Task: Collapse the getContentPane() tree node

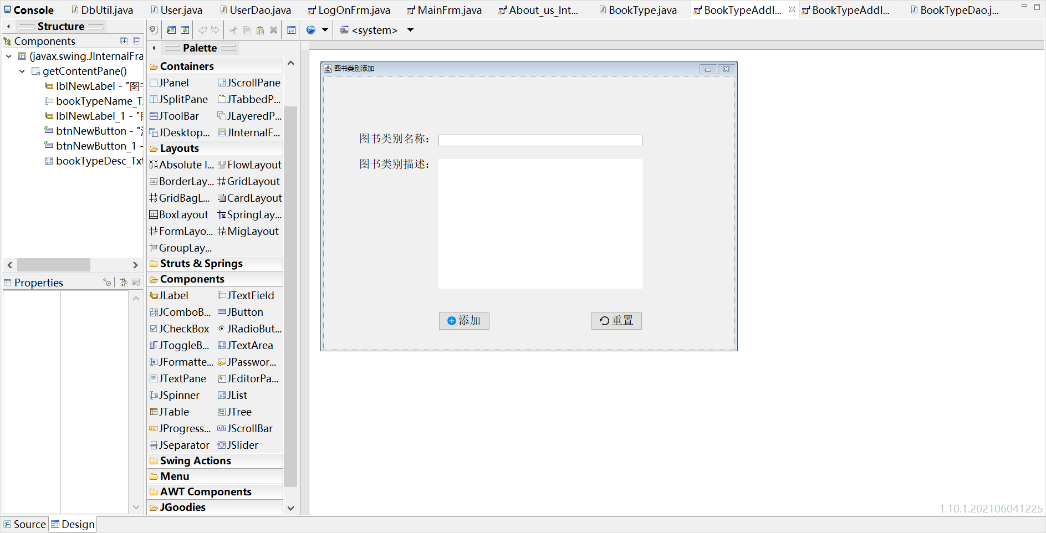Action: tap(22, 71)
